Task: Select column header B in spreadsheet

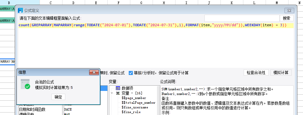Action: click(x=9, y=3)
